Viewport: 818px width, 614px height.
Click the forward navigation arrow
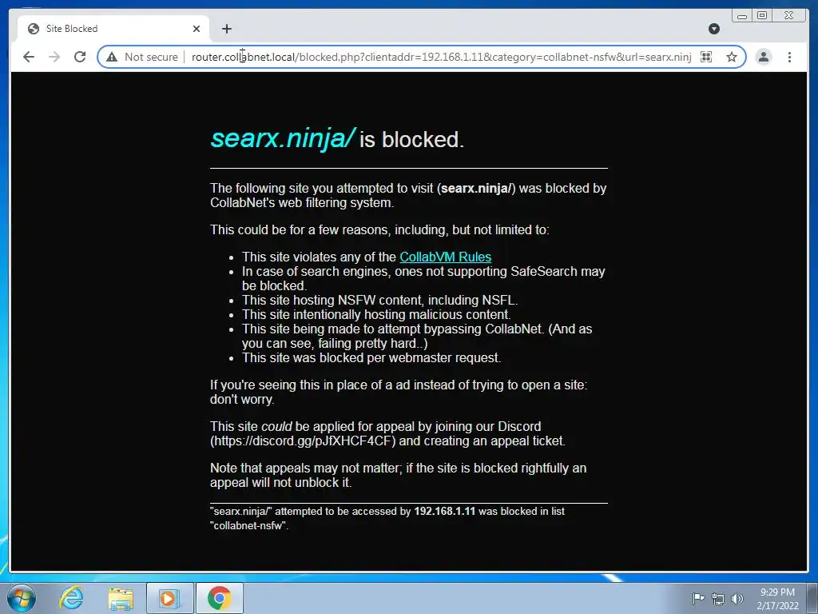[x=54, y=57]
